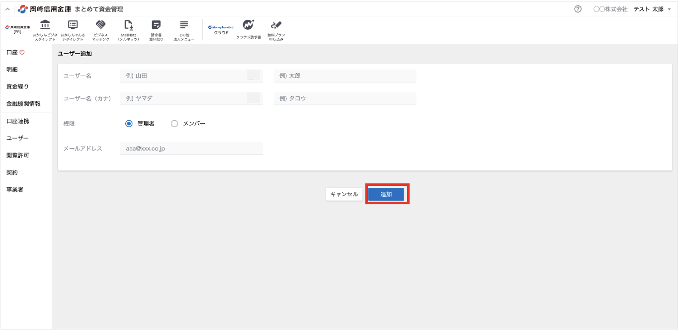This screenshot has width=679, height=332.
Task: Click the キャンセル button
Action: (x=344, y=194)
